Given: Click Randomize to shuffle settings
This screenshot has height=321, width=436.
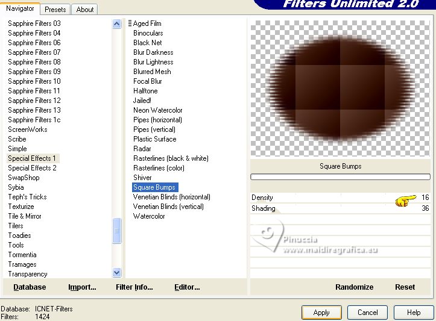Looking at the screenshot, I should click(354, 287).
